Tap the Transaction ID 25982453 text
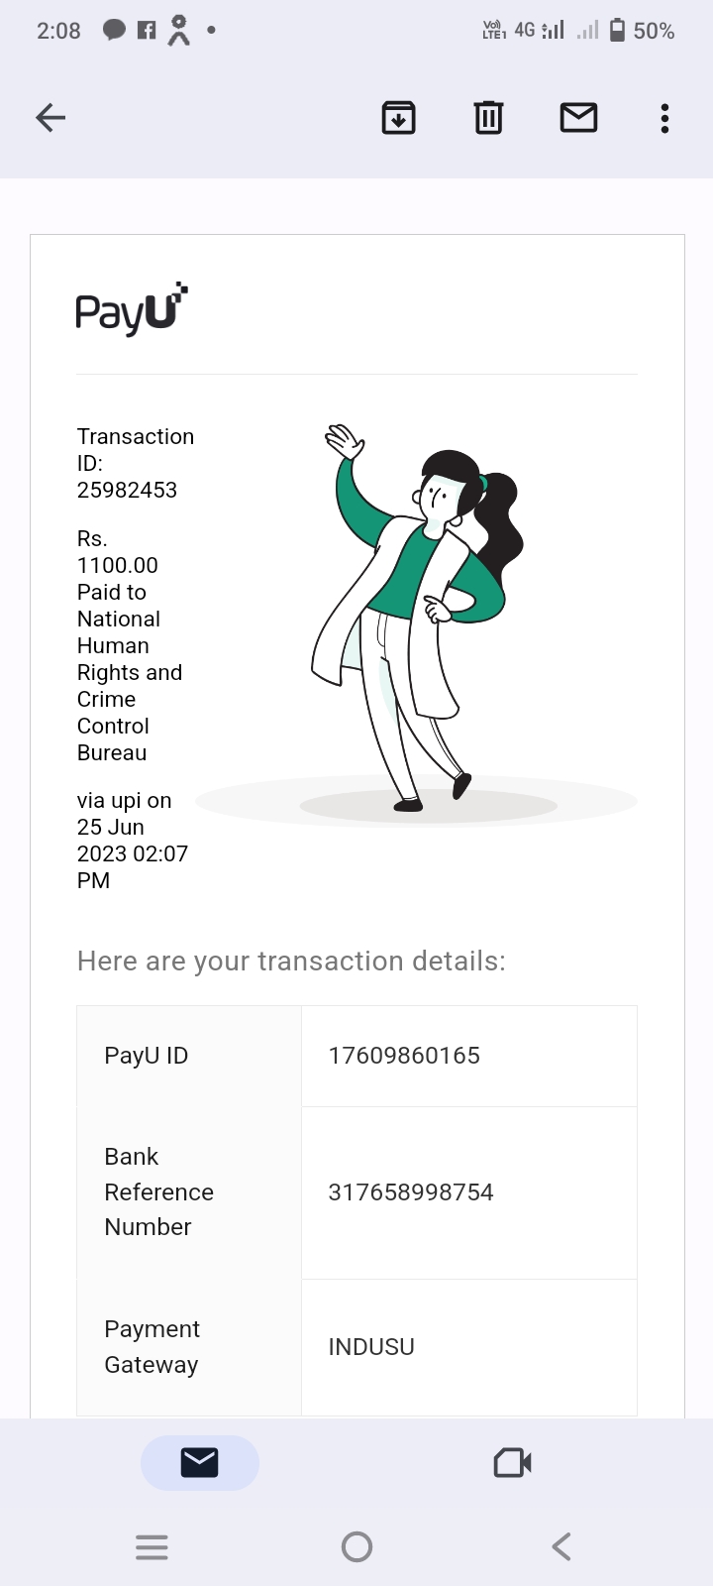Image resolution: width=713 pixels, height=1586 pixels. tap(127, 490)
